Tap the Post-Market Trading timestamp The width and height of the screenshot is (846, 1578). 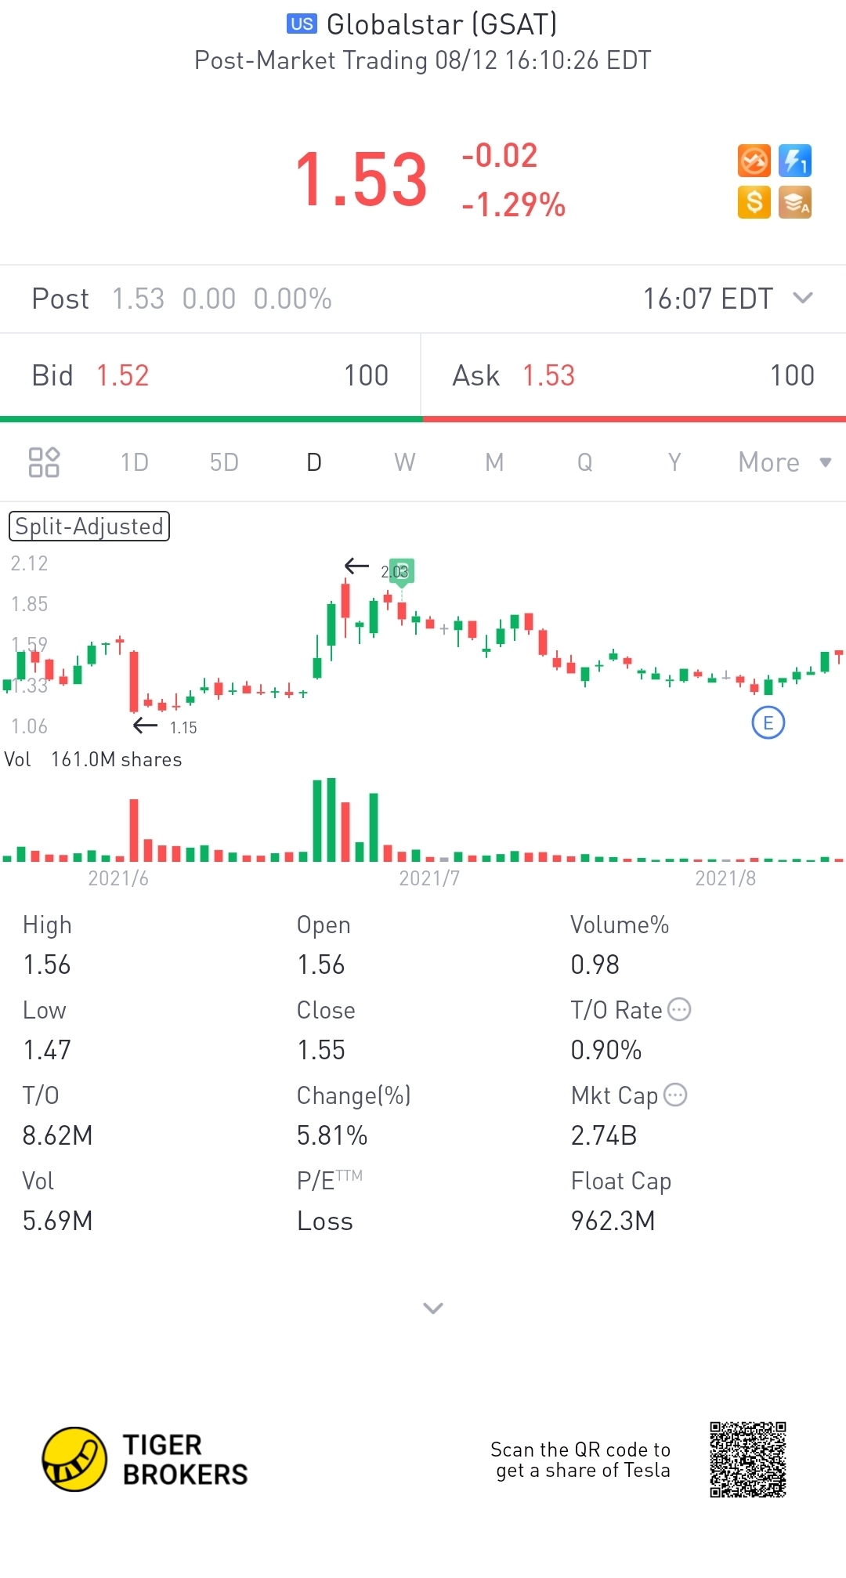(x=423, y=60)
